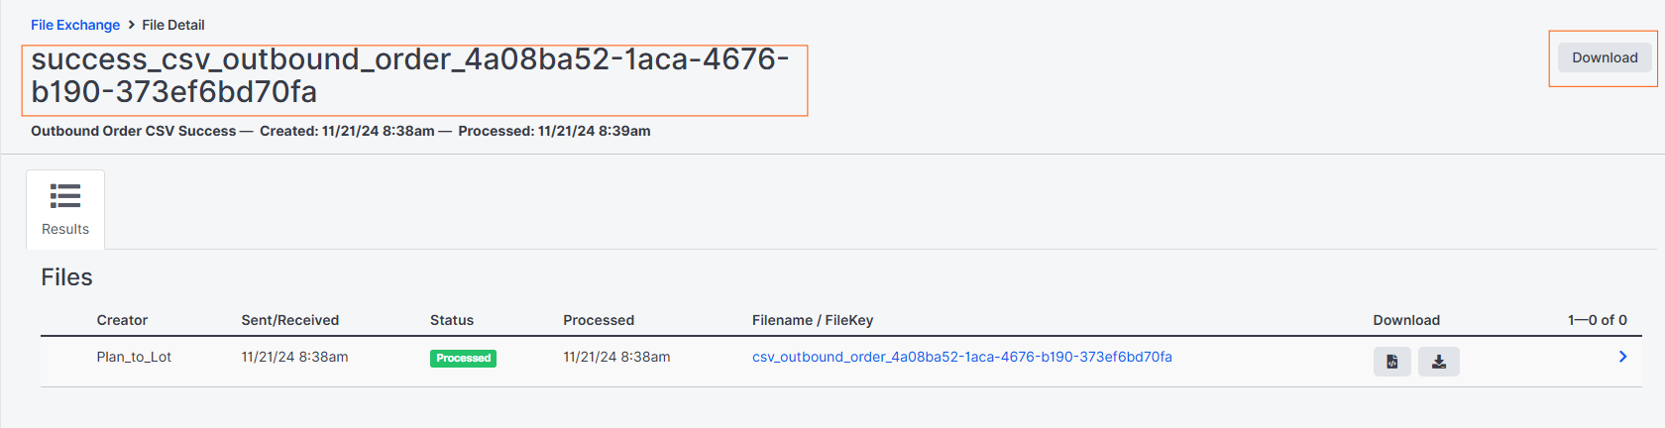Open the file code view icon
The image size is (1665, 428).
click(1391, 362)
